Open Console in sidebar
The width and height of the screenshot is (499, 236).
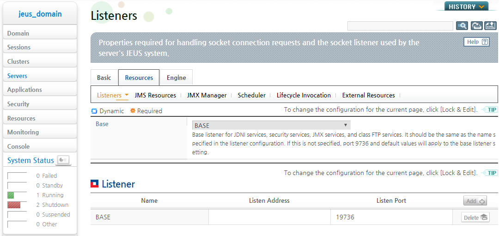tap(40, 146)
